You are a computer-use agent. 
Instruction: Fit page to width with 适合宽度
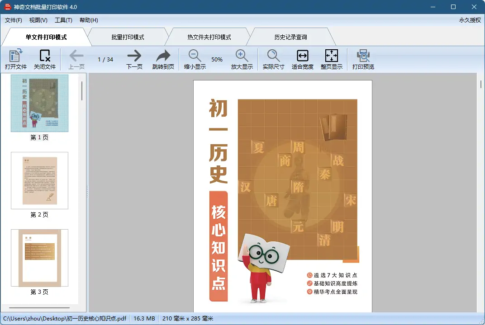click(302, 59)
